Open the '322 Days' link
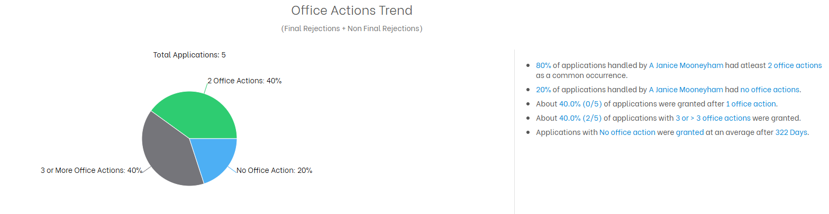 (791, 132)
